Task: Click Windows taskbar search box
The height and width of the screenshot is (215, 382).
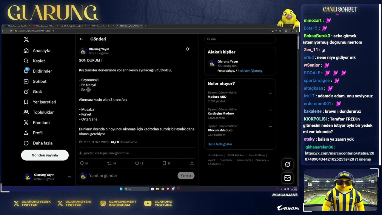Action: click(x=137, y=189)
